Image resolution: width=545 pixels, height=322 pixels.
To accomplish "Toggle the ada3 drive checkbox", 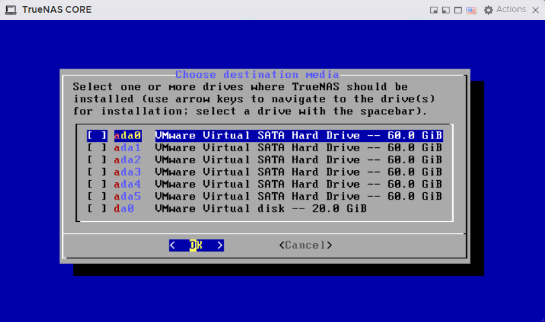I will tap(97, 172).
